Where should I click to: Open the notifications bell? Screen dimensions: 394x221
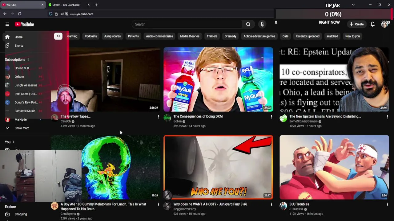pyautogui.click(x=372, y=24)
